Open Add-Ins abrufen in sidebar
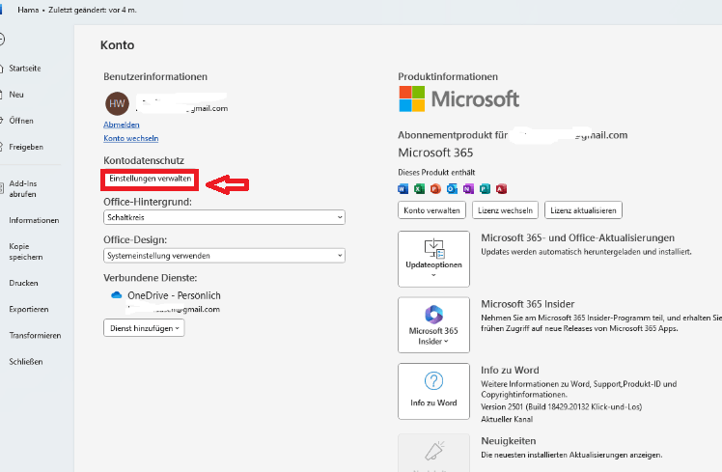This screenshot has width=722, height=472. tap(23, 189)
